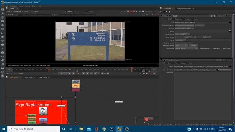Enable the Raw Data checkbox
235x132 pixels.
click(x=211, y=48)
